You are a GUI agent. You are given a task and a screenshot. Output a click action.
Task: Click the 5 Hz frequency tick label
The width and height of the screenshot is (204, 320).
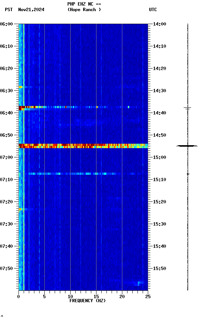coord(44,297)
